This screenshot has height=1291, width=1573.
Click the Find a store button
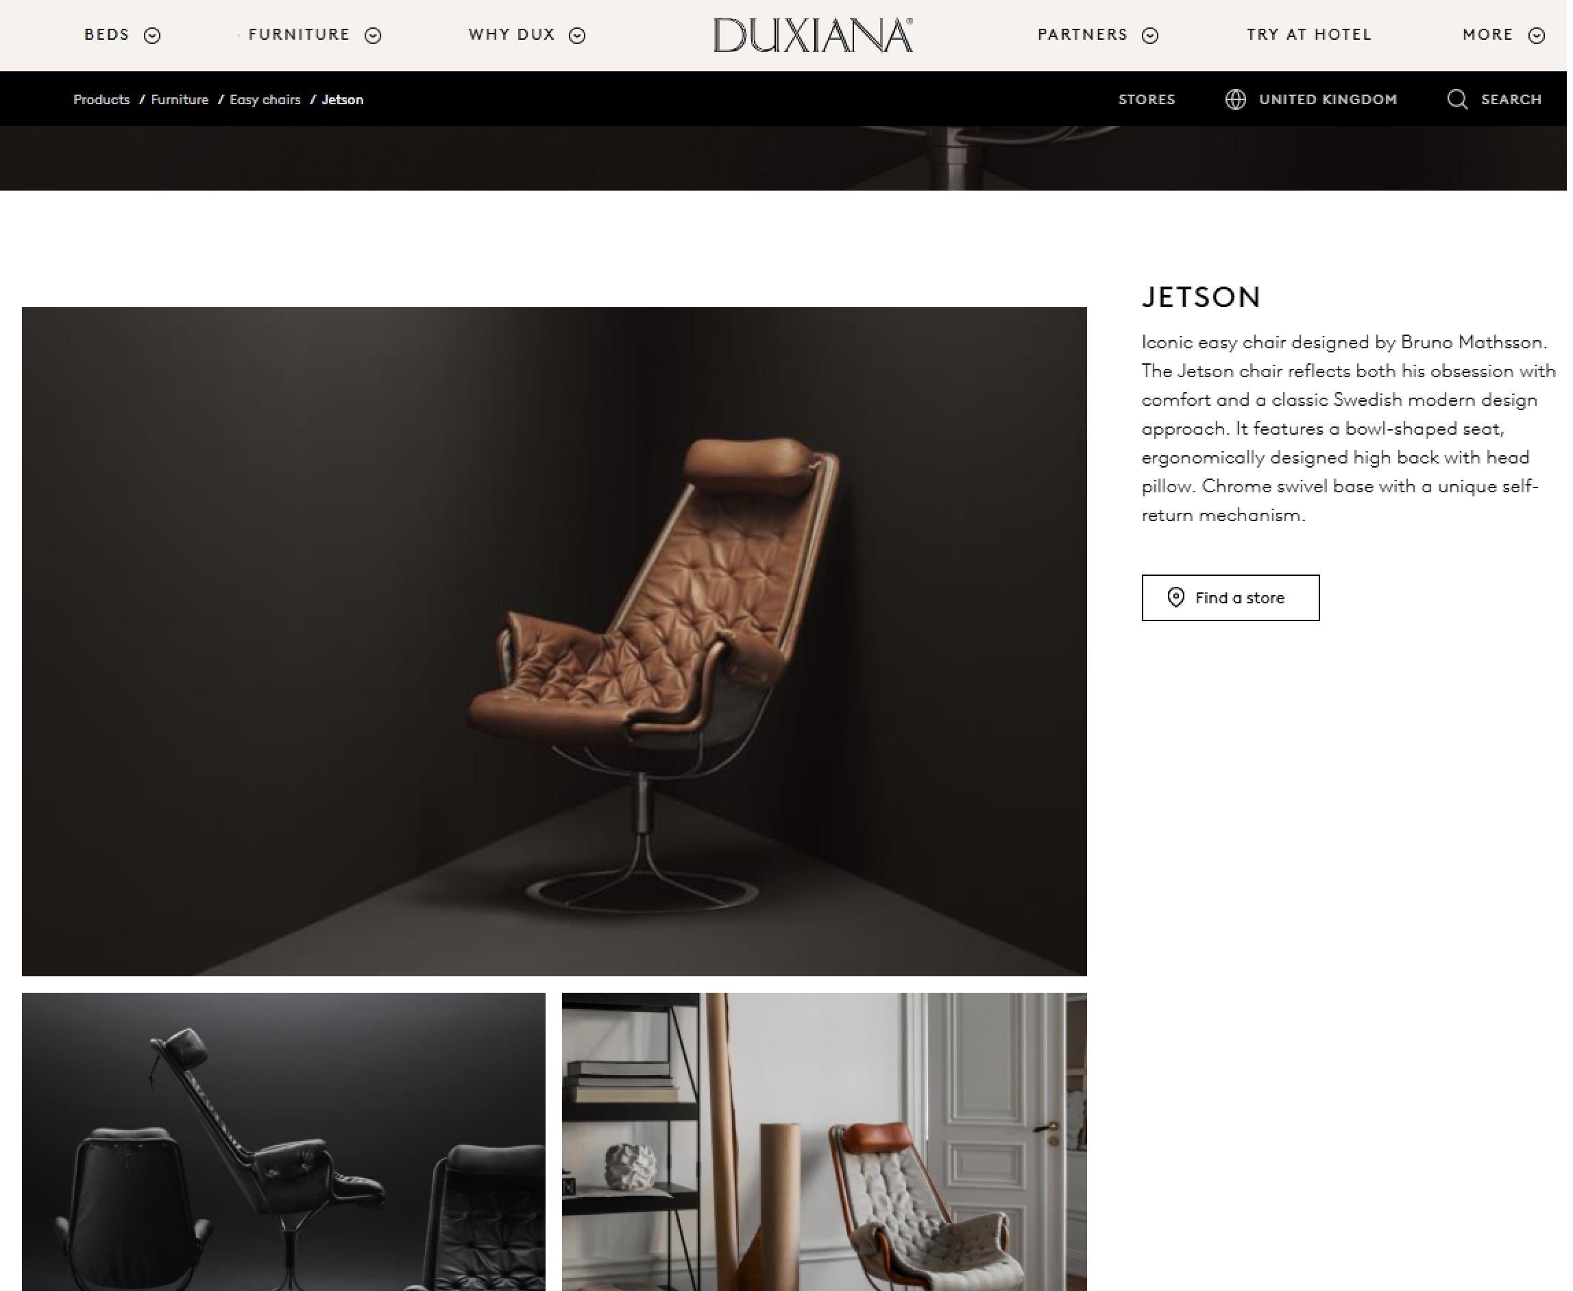point(1230,598)
